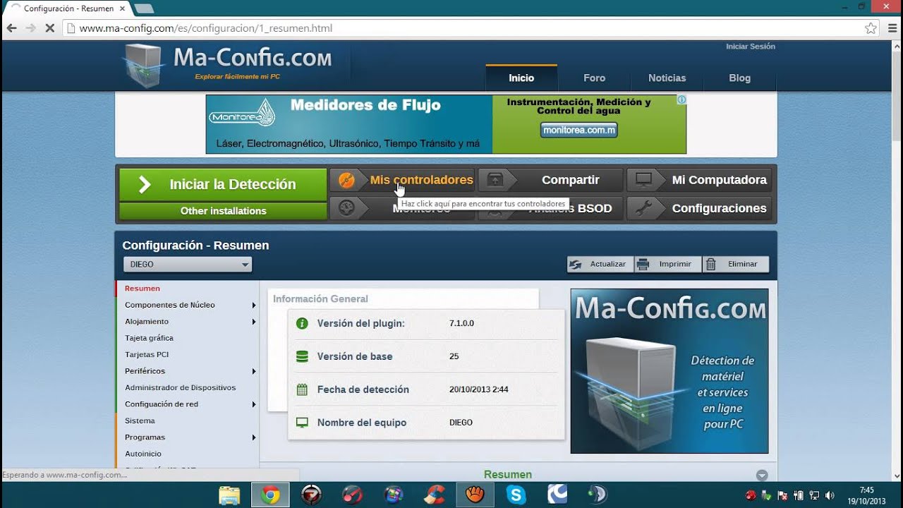This screenshot has height=508, width=903.
Task: Click the network icon in system tray
Action: [x=814, y=495]
